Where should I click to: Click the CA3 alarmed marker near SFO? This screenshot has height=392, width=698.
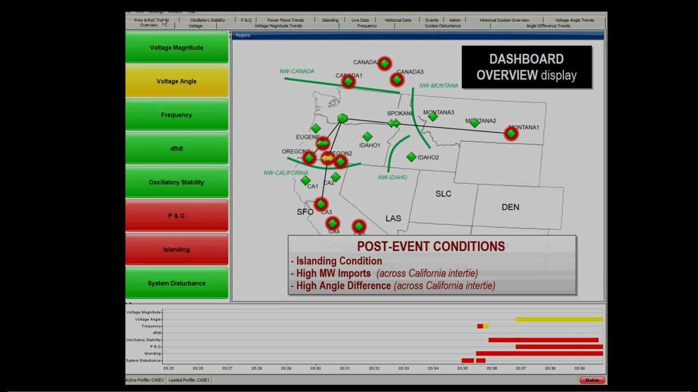coord(321,204)
